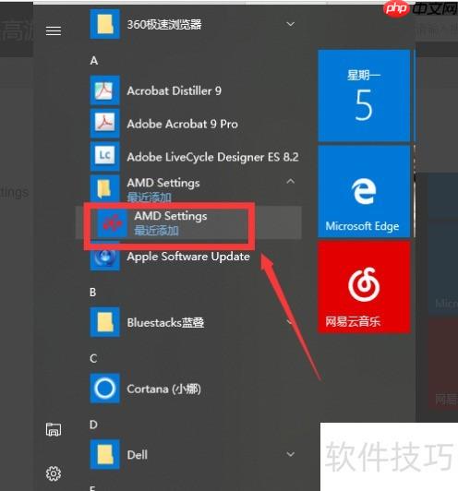This screenshot has height=491, width=458.
Task: Open the 星期一 5 calendar tile
Action: [364, 95]
